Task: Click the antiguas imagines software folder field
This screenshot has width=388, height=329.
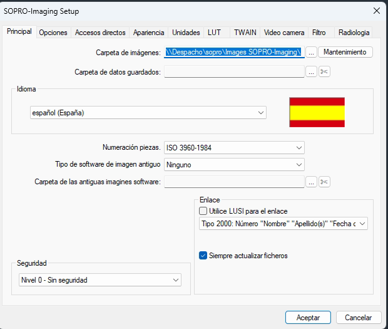Action: 234,182
